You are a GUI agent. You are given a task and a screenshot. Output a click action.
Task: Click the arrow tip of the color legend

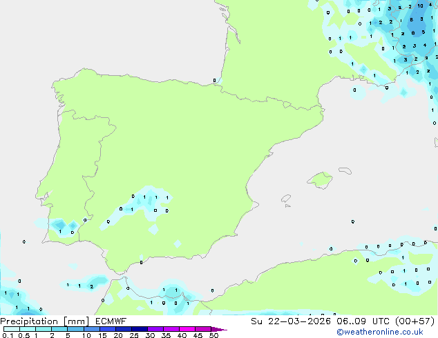[222, 329]
